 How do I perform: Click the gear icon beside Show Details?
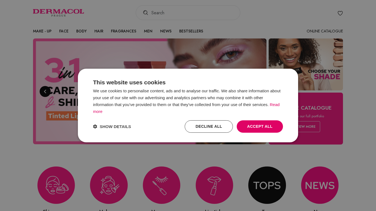(x=95, y=126)
